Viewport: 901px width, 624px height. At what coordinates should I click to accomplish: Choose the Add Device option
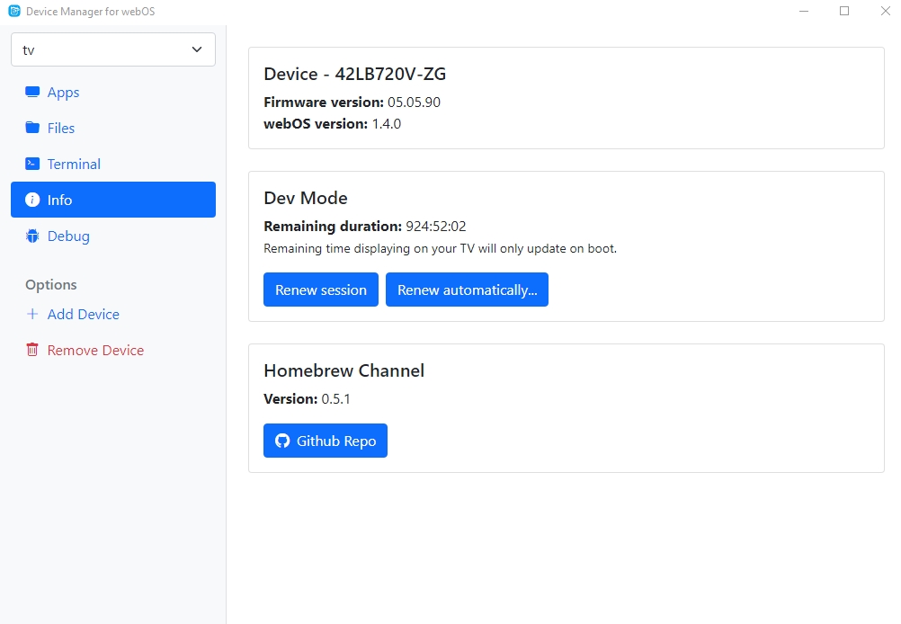click(x=83, y=314)
